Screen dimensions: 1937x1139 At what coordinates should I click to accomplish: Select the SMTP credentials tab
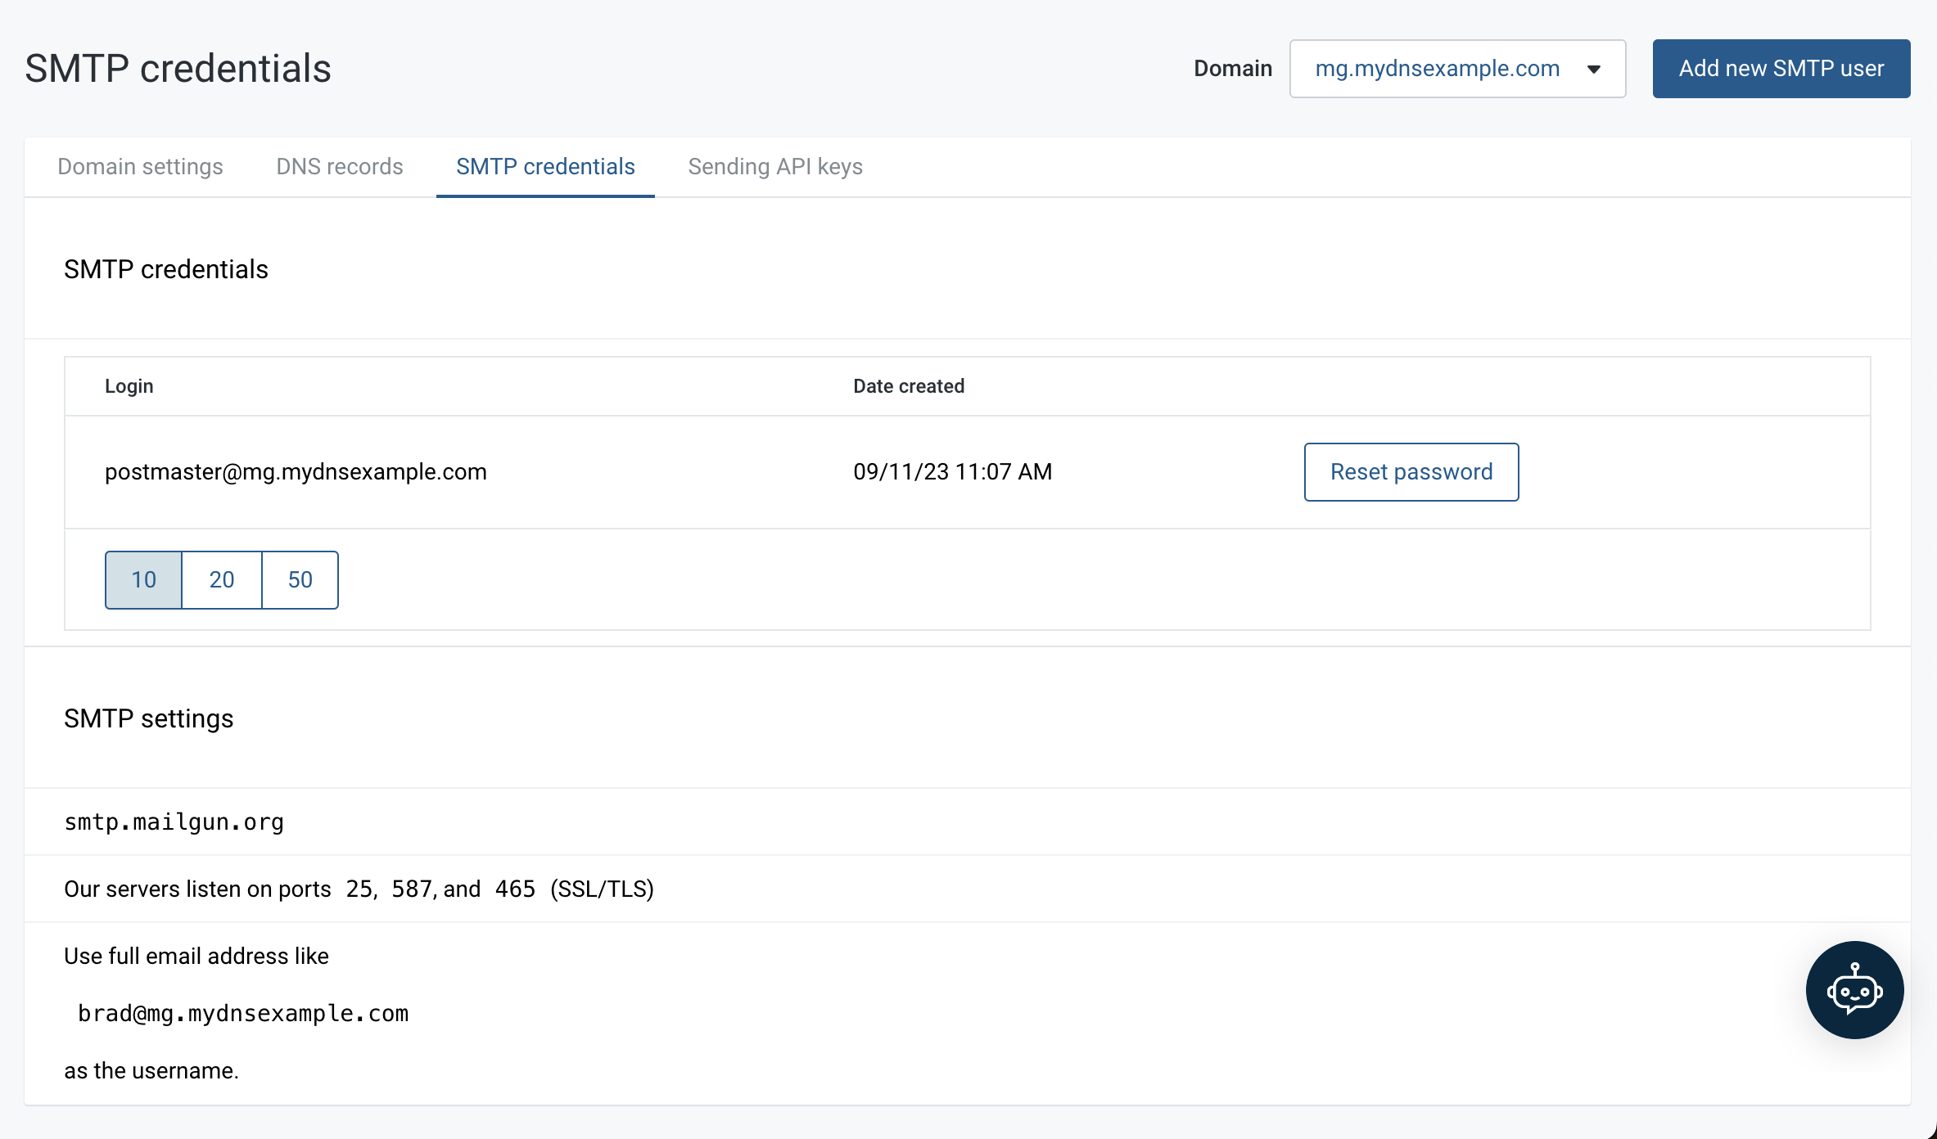544,167
